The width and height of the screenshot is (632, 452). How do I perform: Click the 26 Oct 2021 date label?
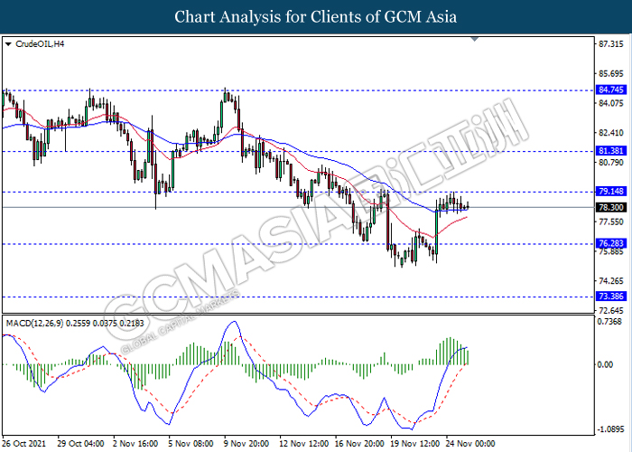[x=24, y=444]
